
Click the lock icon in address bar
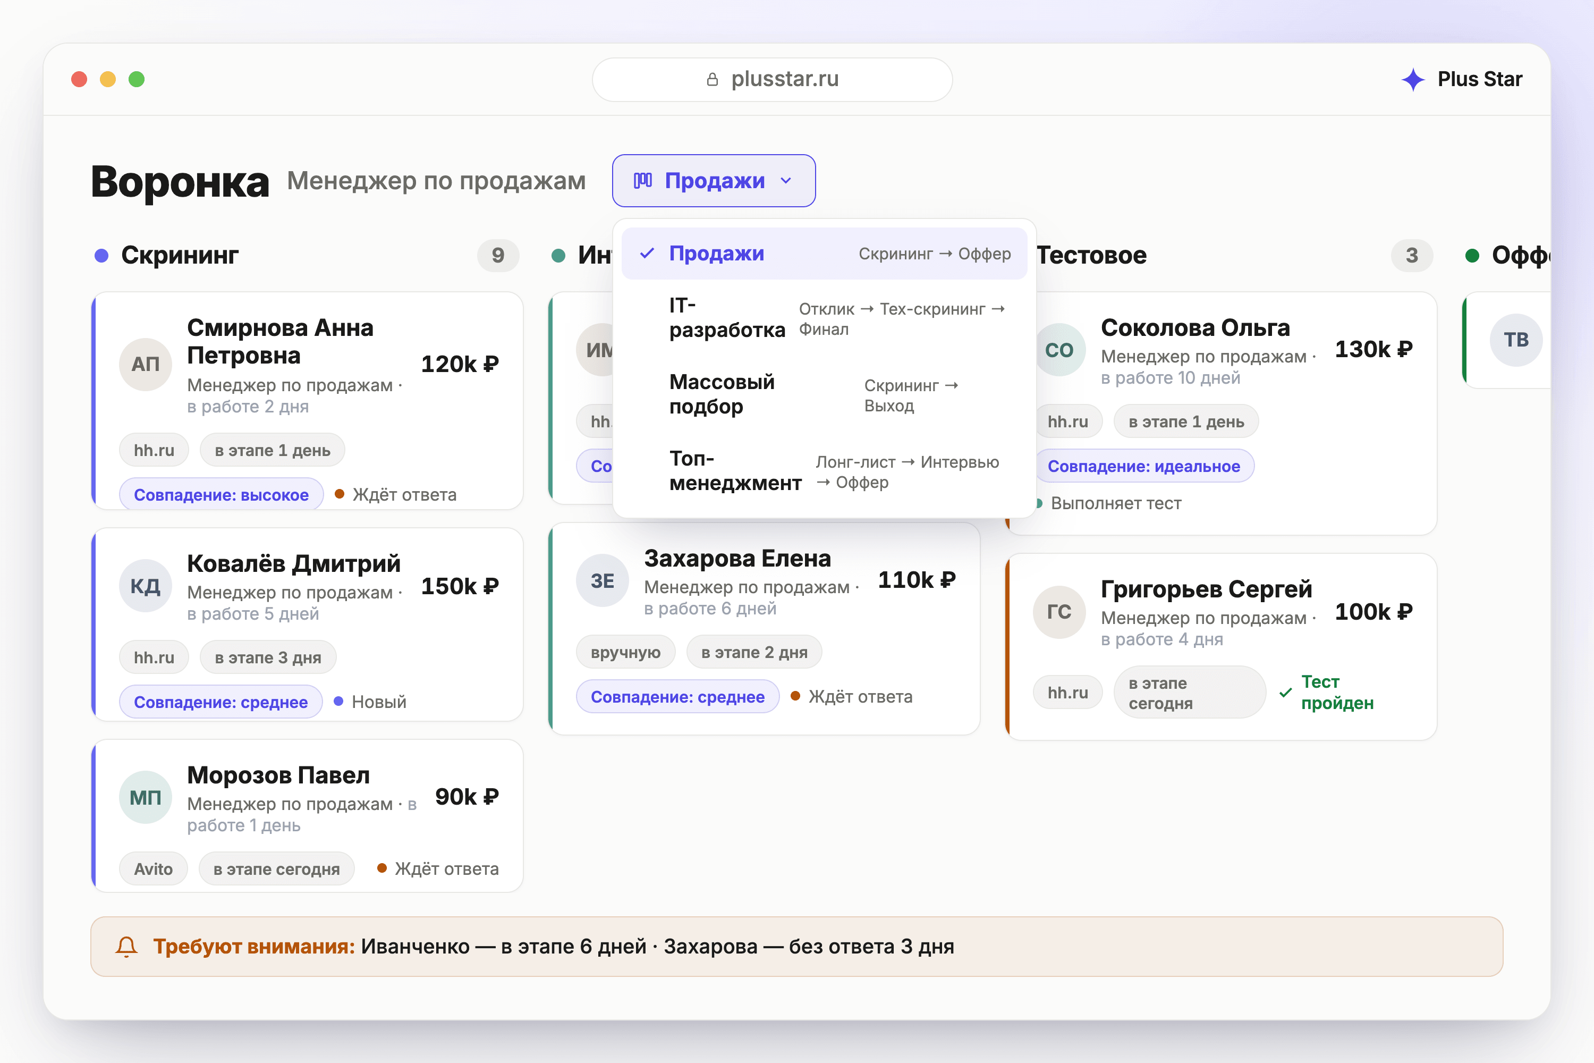[713, 79]
